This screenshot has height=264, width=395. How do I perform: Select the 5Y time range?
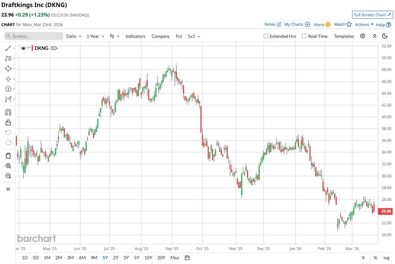click(136, 258)
